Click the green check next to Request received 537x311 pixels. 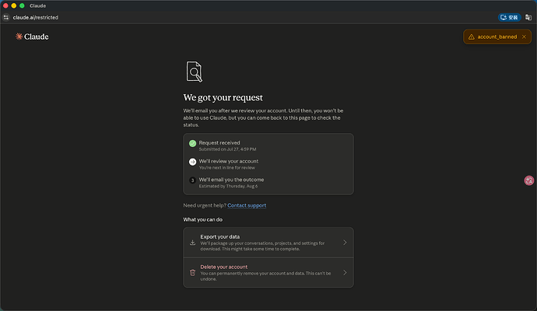[x=192, y=143]
